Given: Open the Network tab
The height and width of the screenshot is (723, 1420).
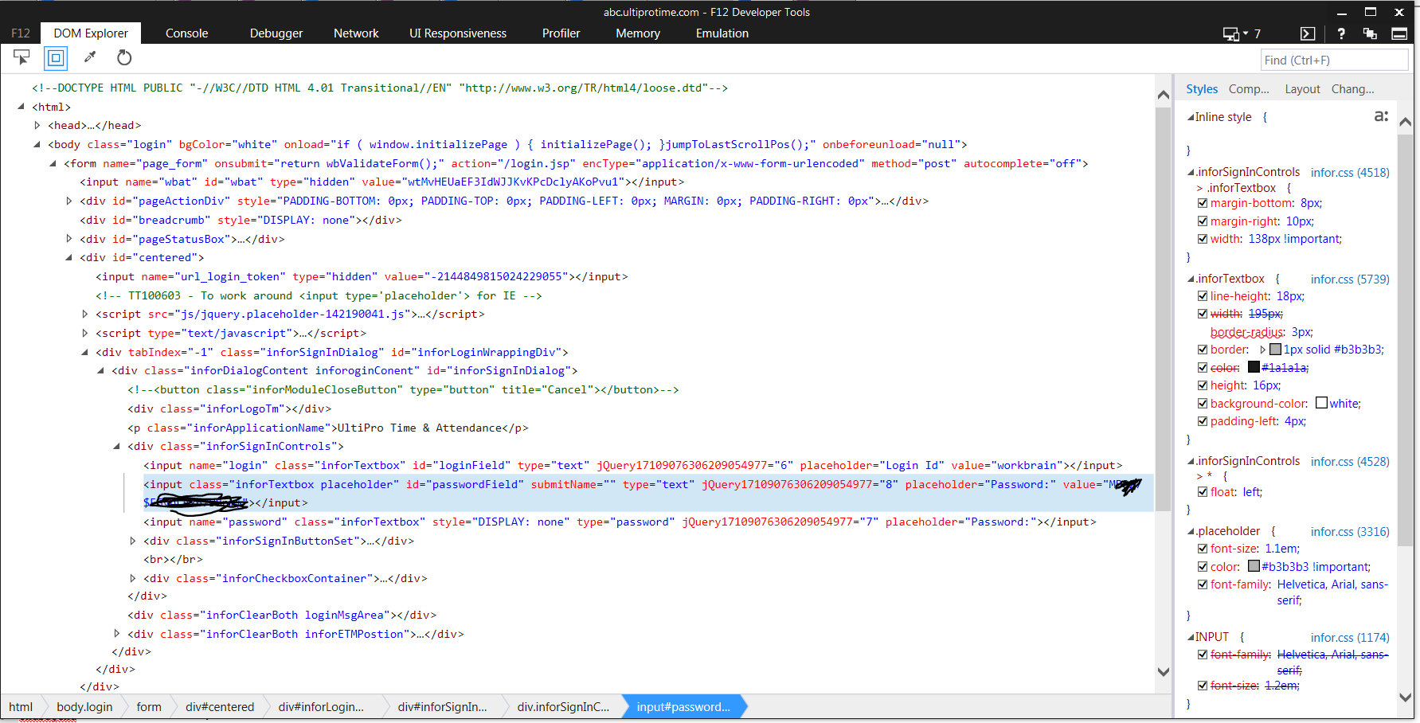Looking at the screenshot, I should [356, 33].
